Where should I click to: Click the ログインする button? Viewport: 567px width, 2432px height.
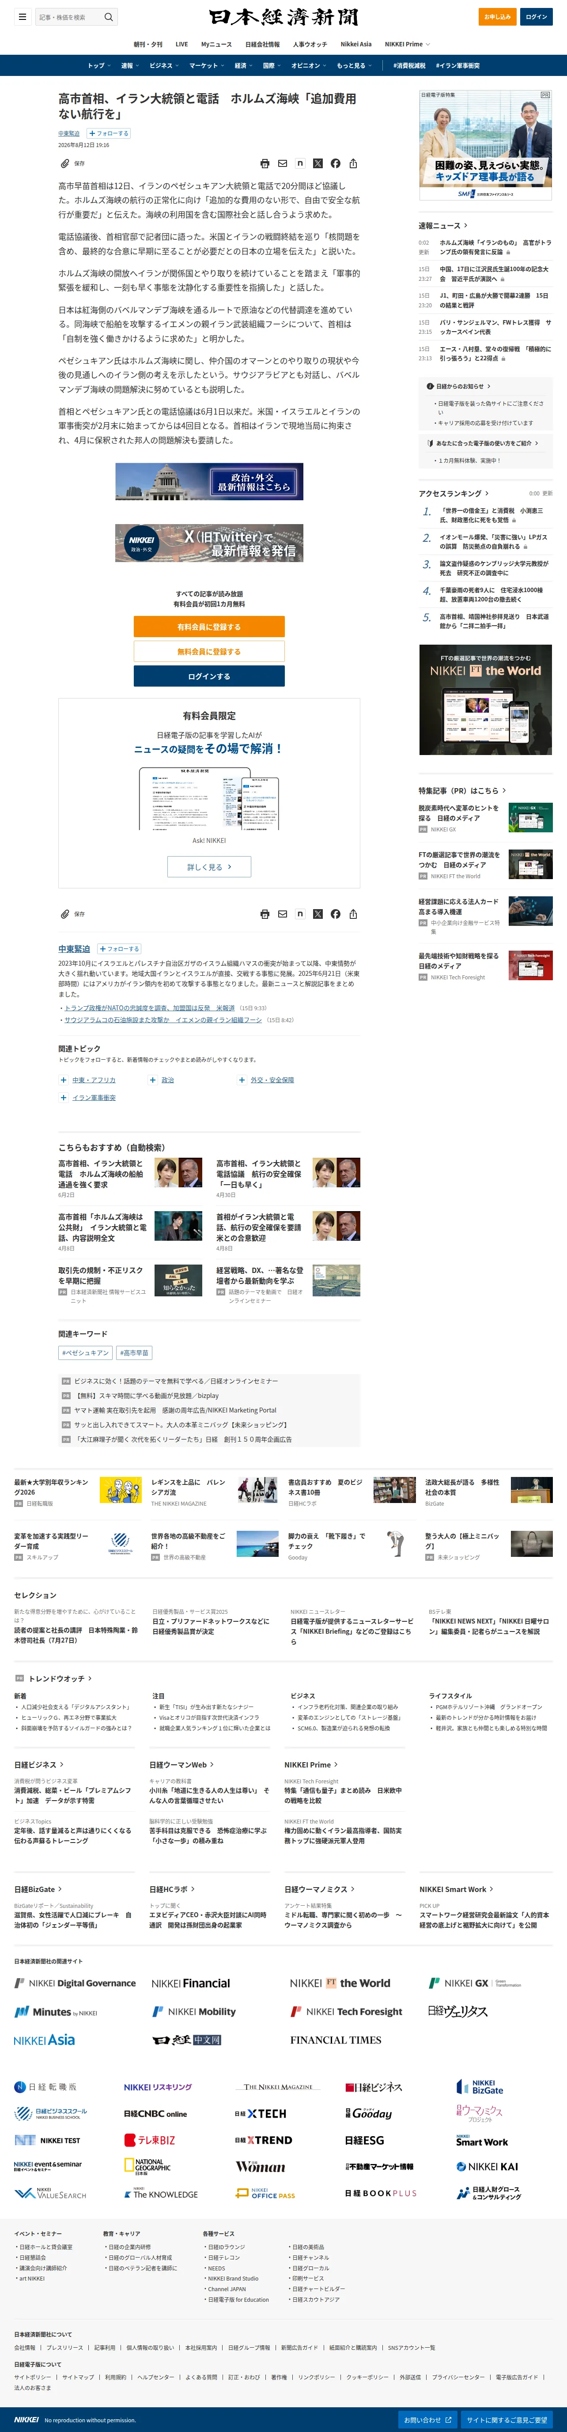point(209,676)
